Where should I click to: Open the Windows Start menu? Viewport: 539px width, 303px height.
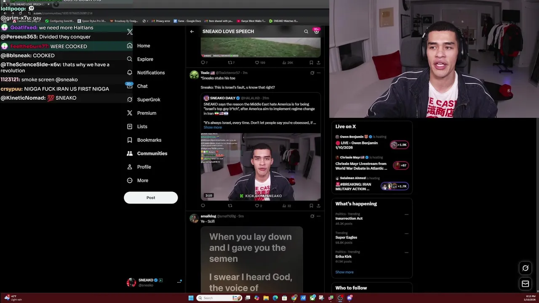coord(191,298)
